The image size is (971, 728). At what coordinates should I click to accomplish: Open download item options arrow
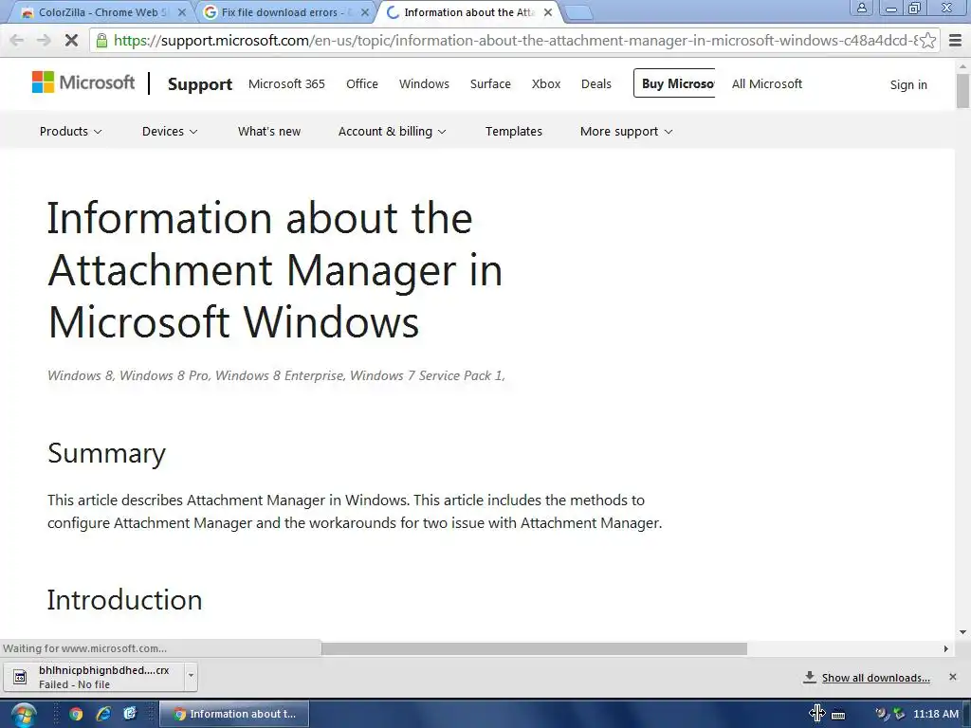coord(191,676)
